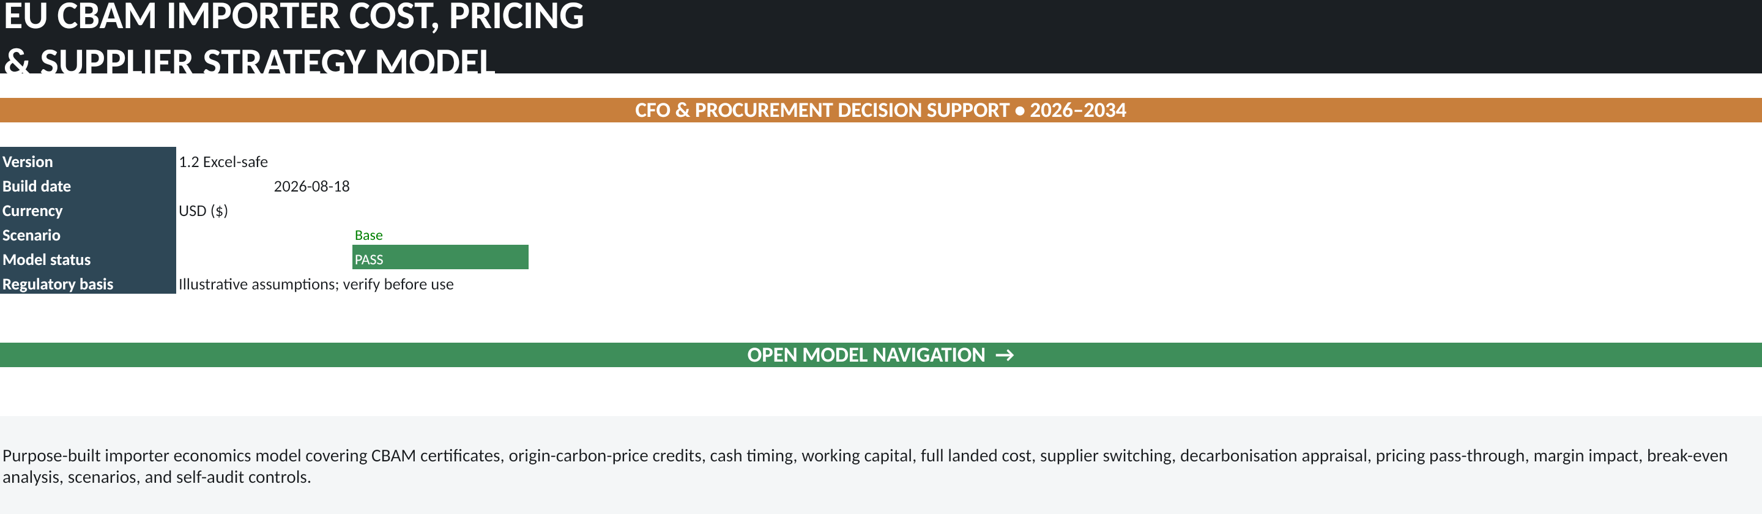
Task: Select the Illustrative assumptions; verify before use text
Action: coord(316,284)
